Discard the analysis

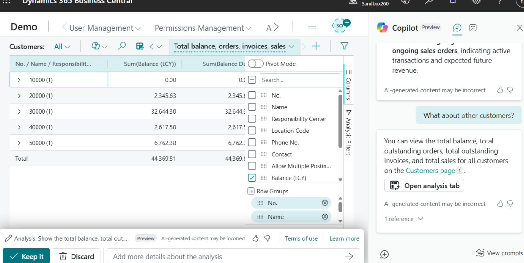coord(76,256)
